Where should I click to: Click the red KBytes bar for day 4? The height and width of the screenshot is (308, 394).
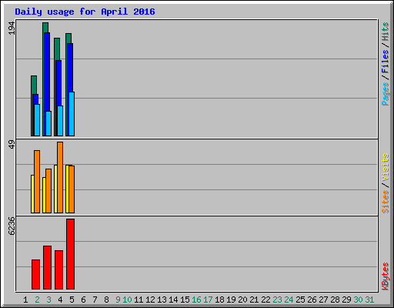pos(58,270)
